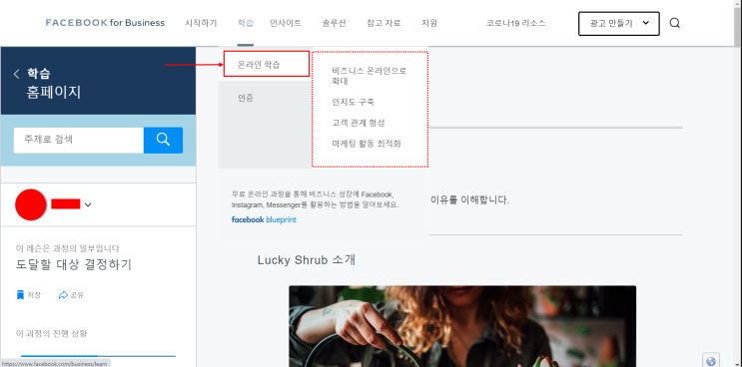742x367 pixels.
Task: Open the 참고 자료 menu
Action: (383, 23)
